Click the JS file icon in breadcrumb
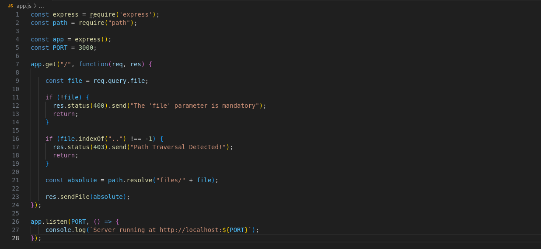The height and width of the screenshot is (249, 541). pos(10,6)
